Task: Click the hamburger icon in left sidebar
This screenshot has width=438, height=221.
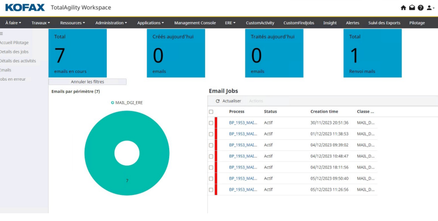Action: coord(2,34)
